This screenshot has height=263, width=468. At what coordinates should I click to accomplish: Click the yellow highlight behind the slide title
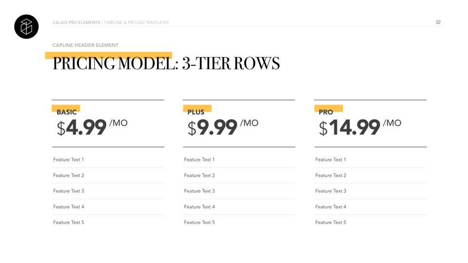pyautogui.click(x=108, y=55)
